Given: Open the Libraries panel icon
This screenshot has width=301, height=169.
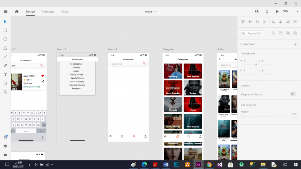Looking at the screenshot, I should pyautogui.click(x=5, y=137).
